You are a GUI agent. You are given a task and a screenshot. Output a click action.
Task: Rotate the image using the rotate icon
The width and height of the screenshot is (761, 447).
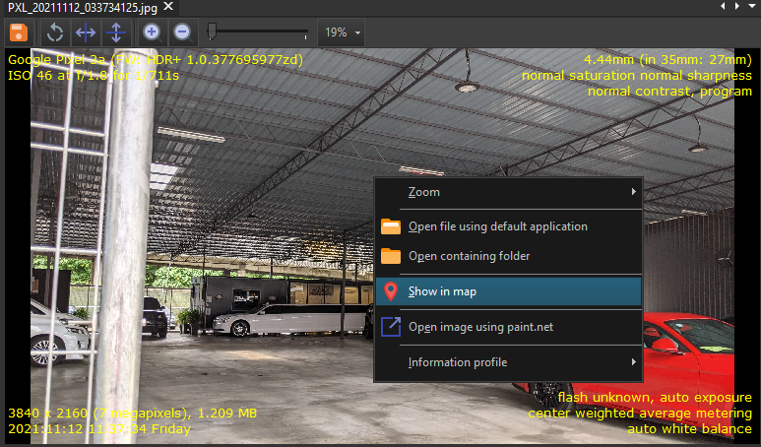[56, 32]
